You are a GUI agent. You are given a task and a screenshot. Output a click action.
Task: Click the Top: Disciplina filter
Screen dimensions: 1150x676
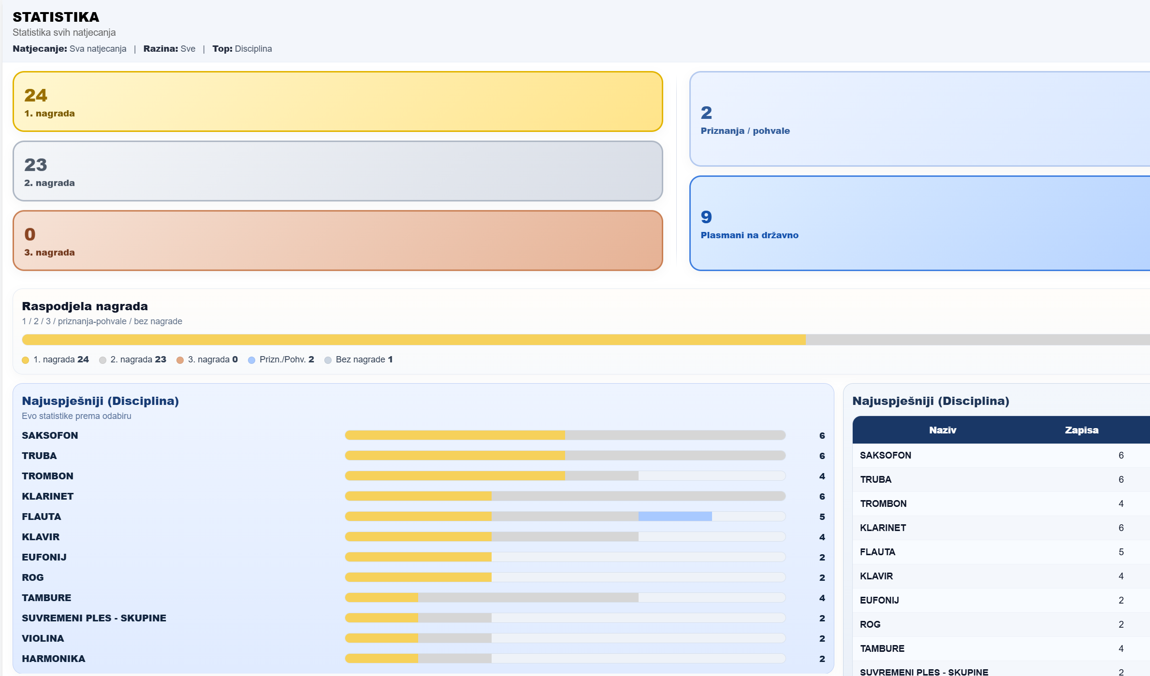click(242, 49)
